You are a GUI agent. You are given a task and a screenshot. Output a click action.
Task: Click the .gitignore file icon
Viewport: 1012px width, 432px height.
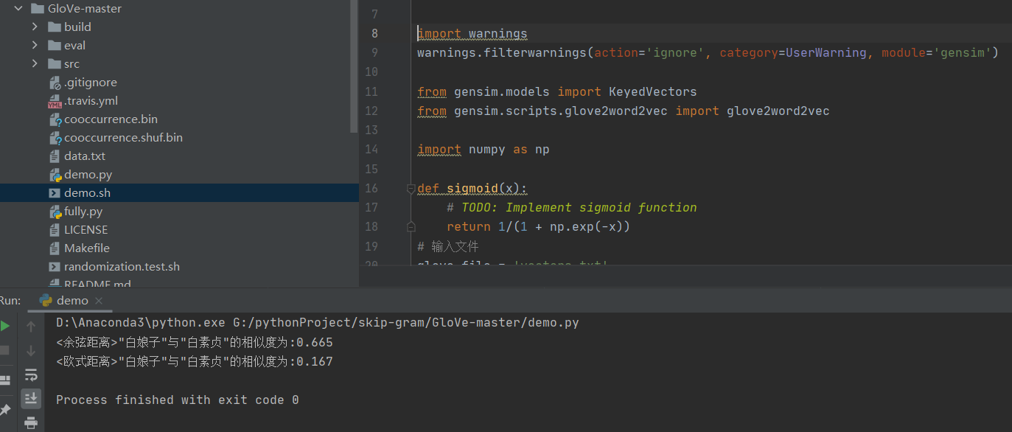tap(55, 83)
